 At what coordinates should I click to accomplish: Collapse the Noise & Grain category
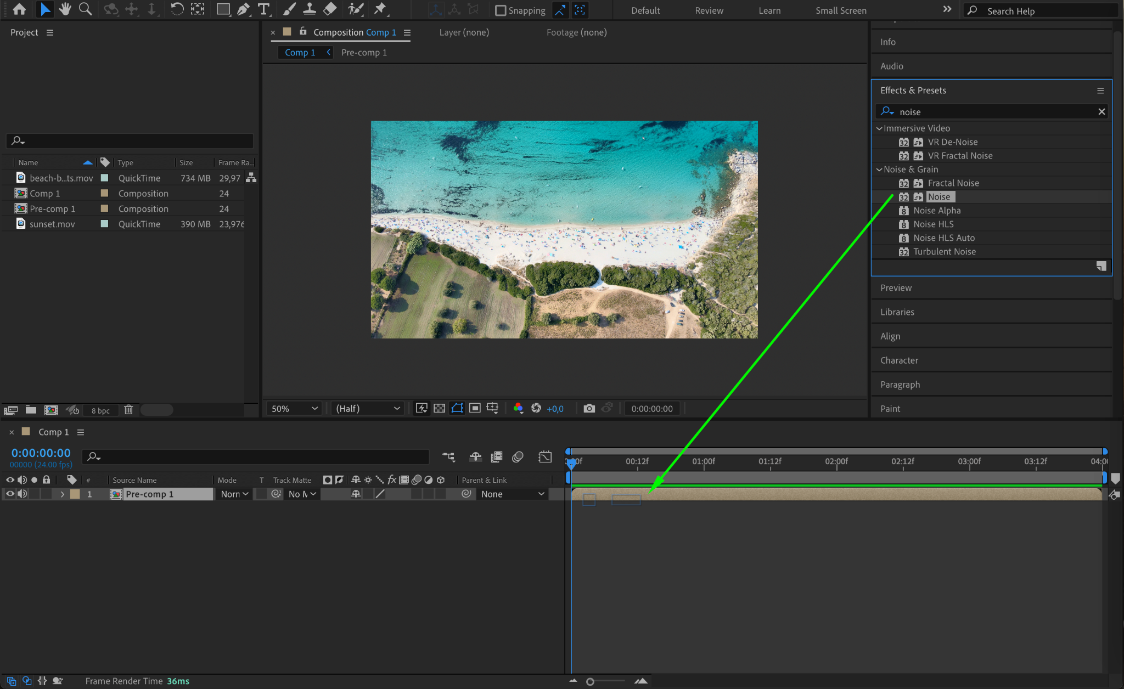[x=879, y=170]
